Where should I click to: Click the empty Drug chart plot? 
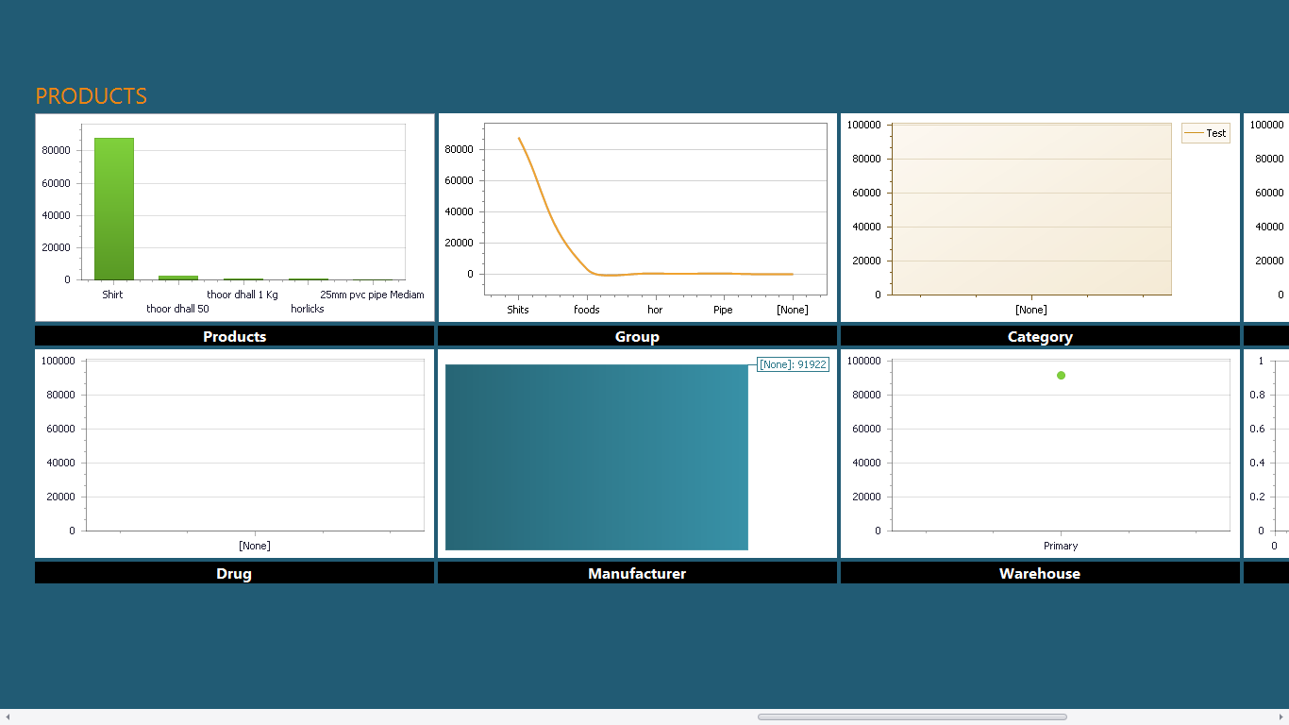click(x=254, y=445)
